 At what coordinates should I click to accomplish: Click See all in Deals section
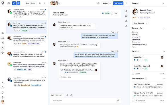pos(162,74)
